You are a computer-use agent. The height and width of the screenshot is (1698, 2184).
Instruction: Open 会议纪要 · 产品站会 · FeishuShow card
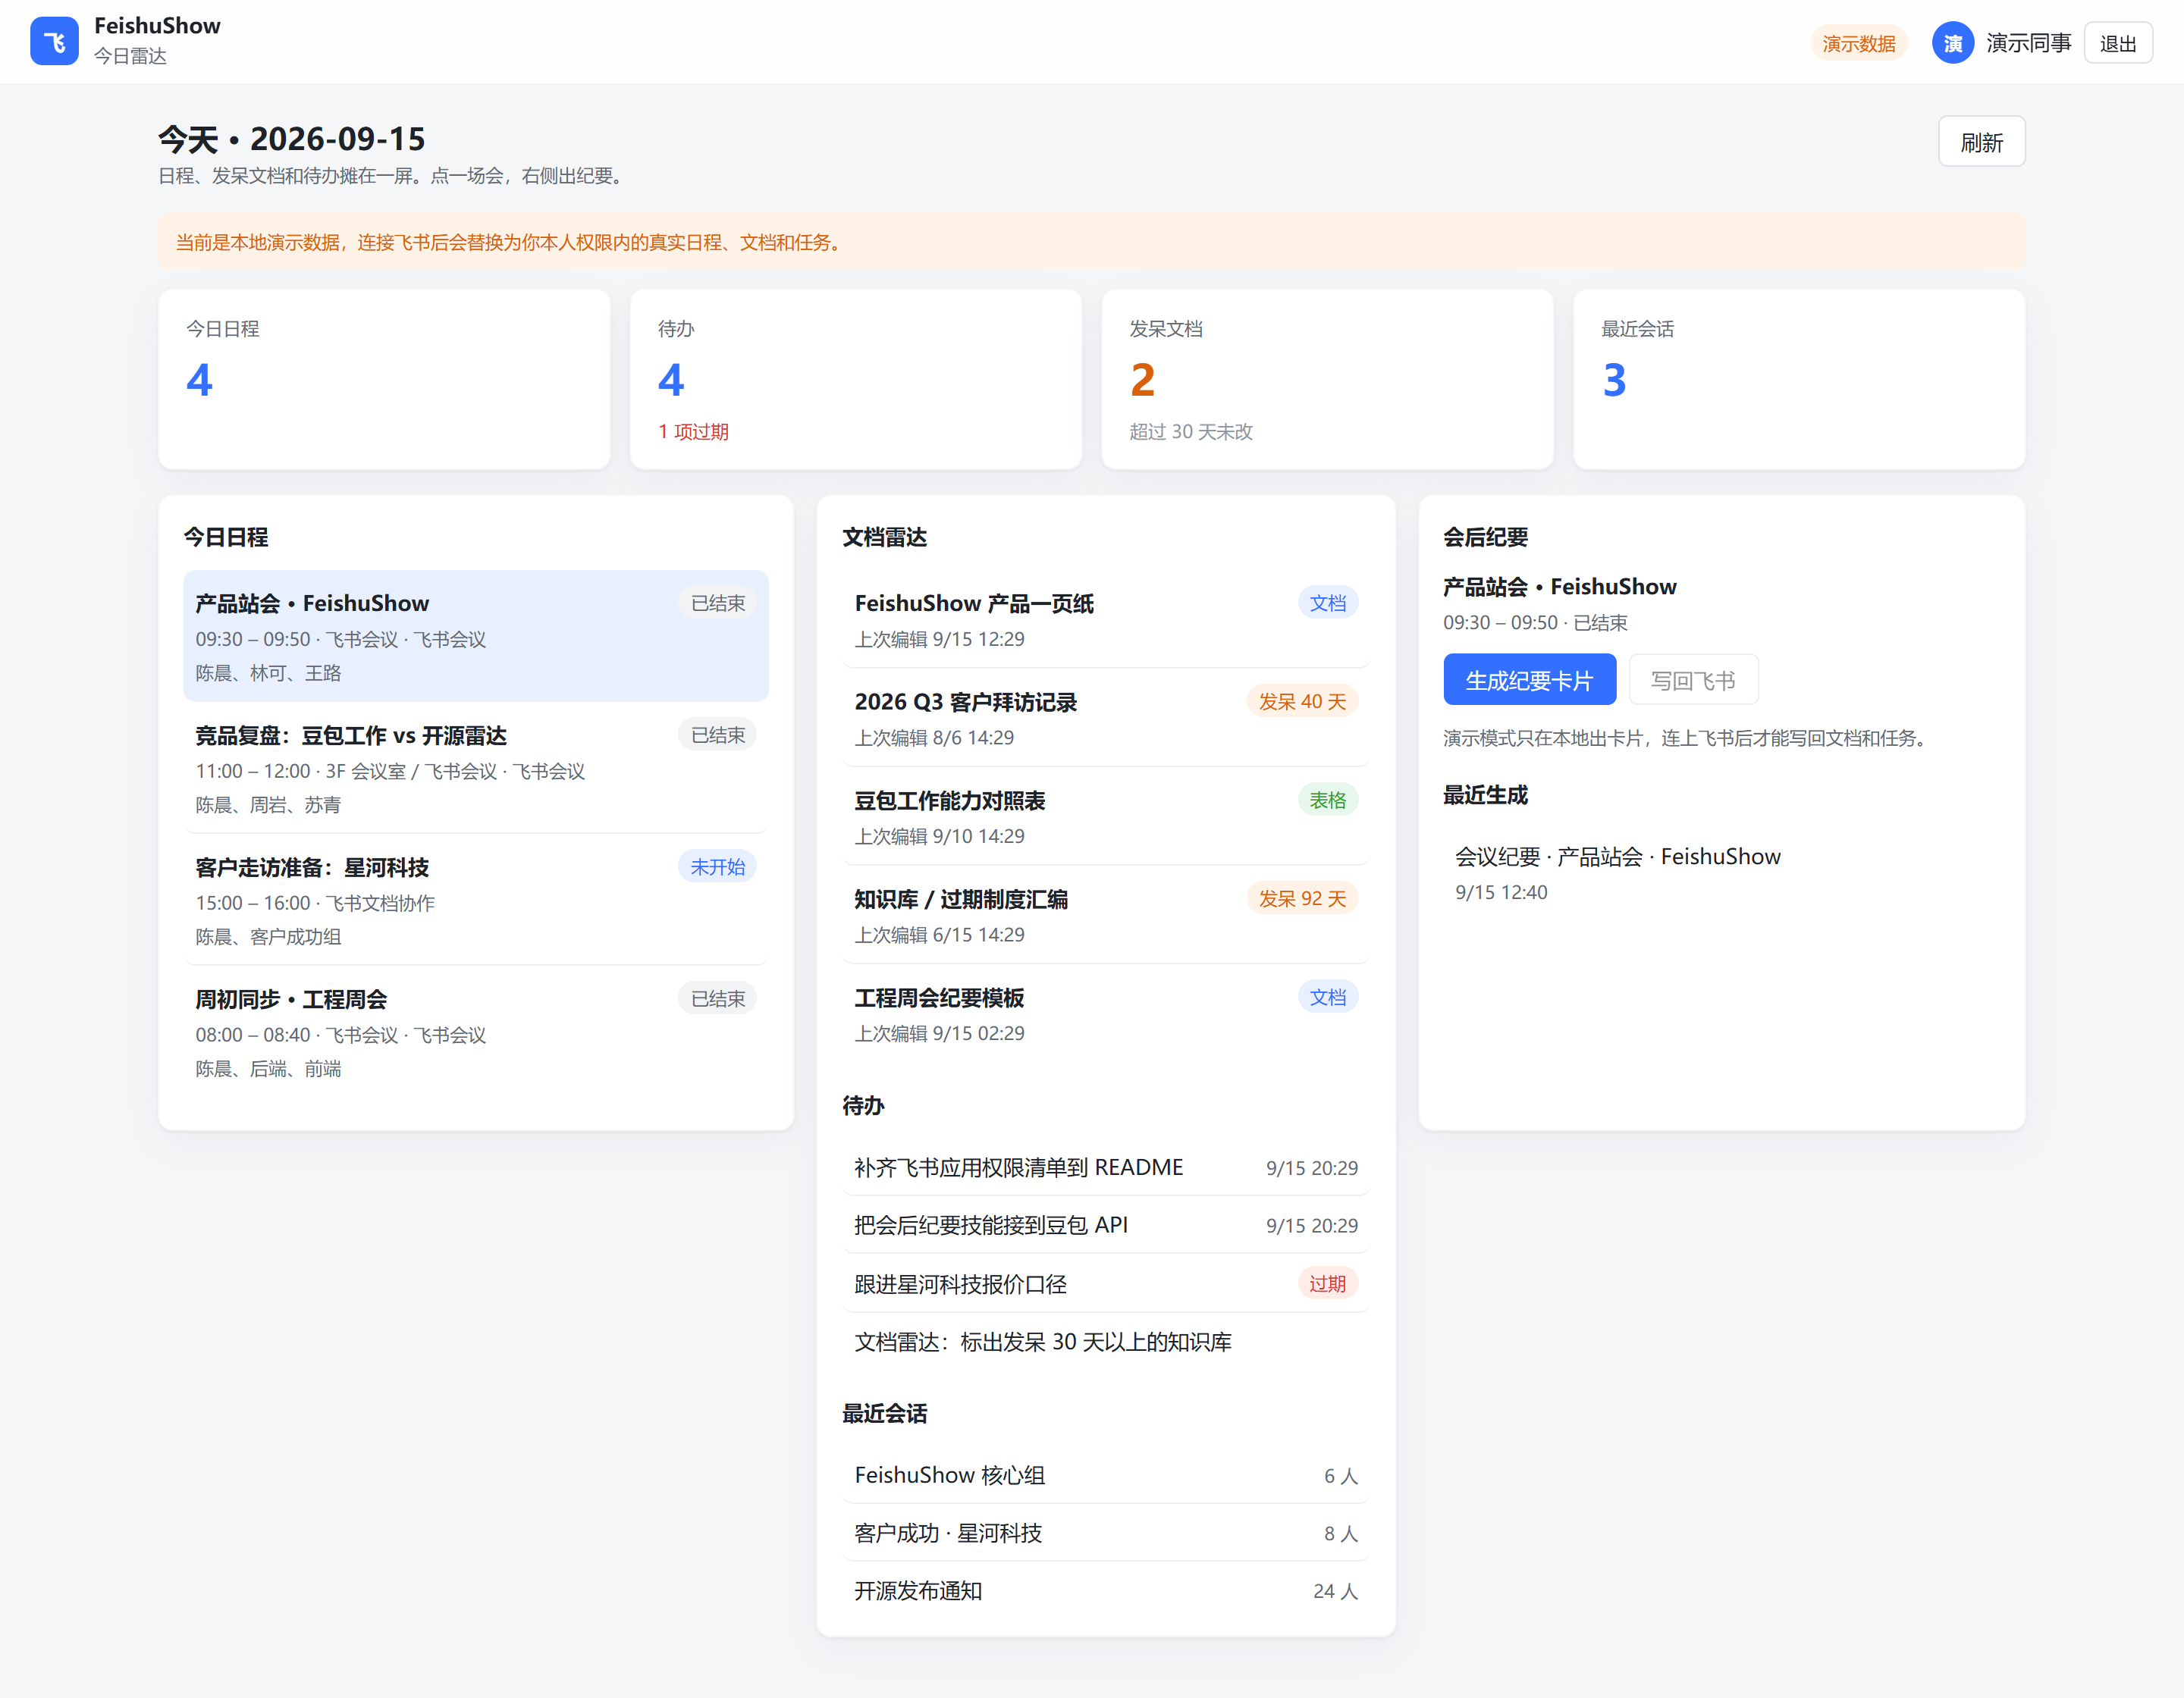coord(1721,872)
